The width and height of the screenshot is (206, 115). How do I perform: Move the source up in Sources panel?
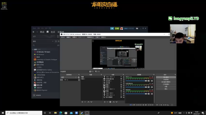pos(114,102)
